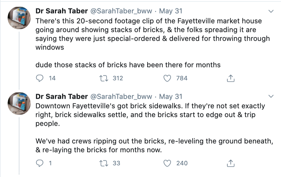This screenshot has height=177, width=281.
Task: Retweet the first tweet with 312 retweets
Action: click(x=104, y=78)
